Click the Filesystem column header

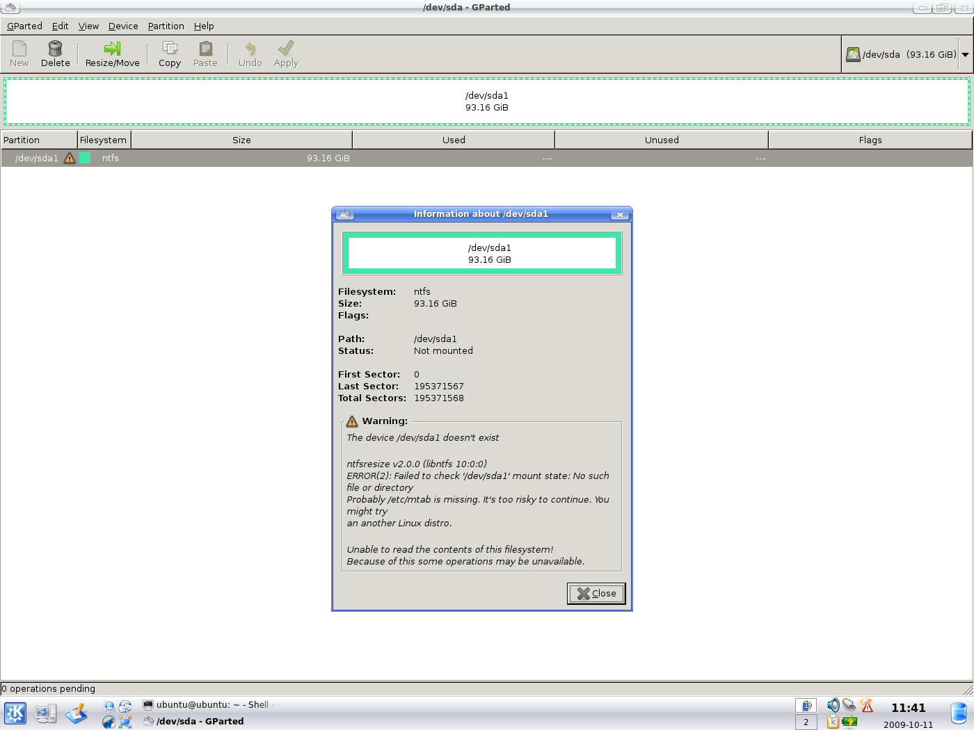pos(104,140)
